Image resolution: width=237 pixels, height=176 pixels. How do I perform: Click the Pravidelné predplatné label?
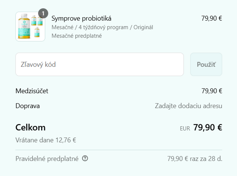(x=47, y=158)
